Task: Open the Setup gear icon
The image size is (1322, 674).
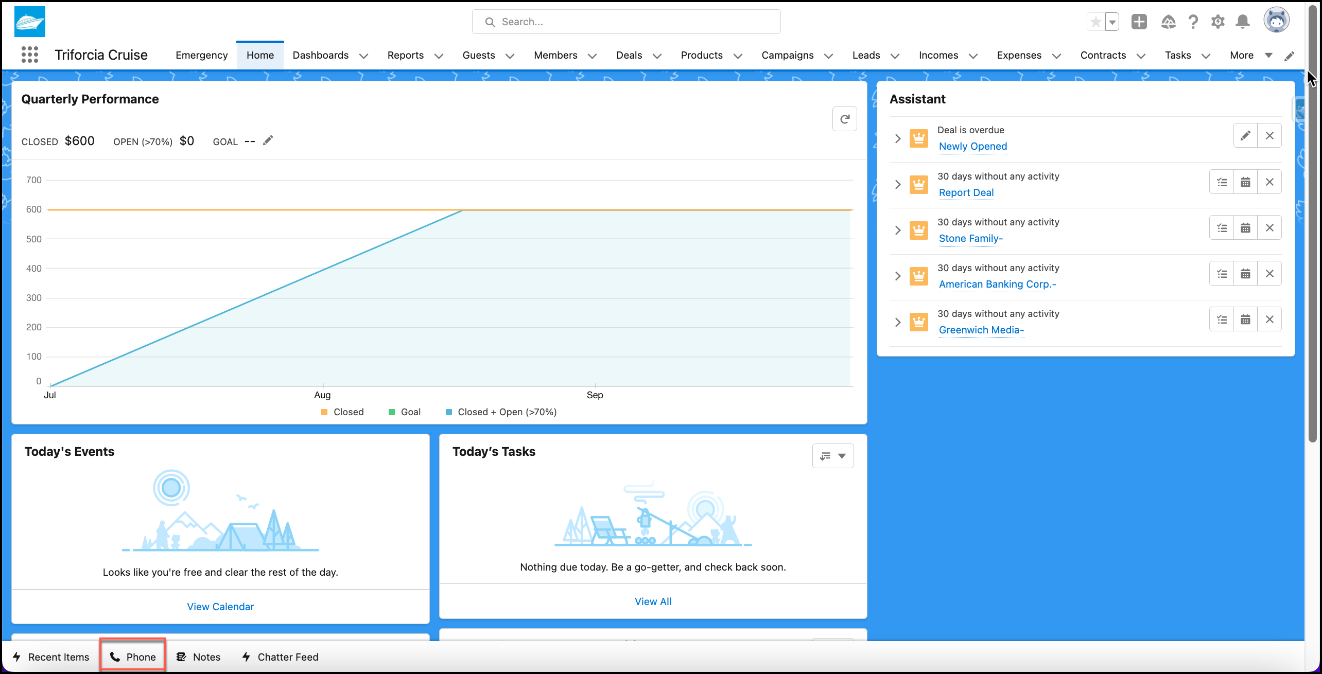Action: tap(1217, 22)
